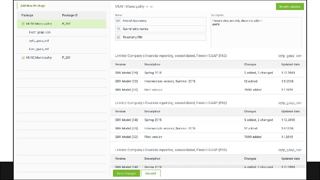Viewport: 320px width, 180px height.
Task: Collapse the MUN1 Municipality tree node
Action: point(23,24)
